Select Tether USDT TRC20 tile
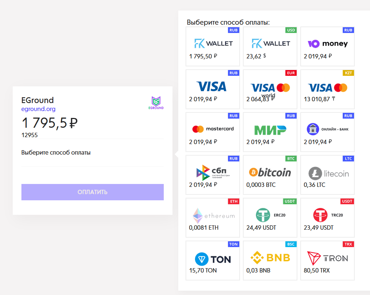370x295 pixels. point(327,218)
